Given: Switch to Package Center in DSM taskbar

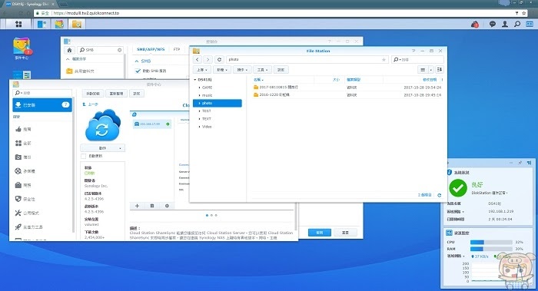Looking at the screenshot, I should pos(59,24).
